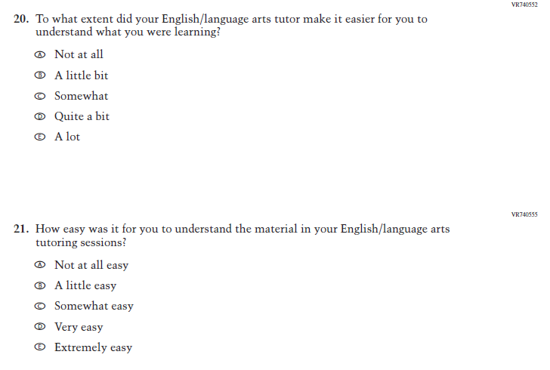The height and width of the screenshot is (370, 550).
Task: Click the 'A lot' answer text
Action: pyautogui.click(x=67, y=137)
